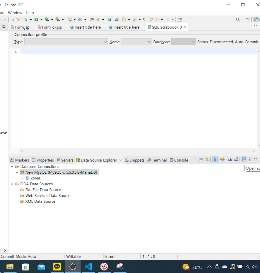Click the Link with Editor arrows icon

point(207,159)
